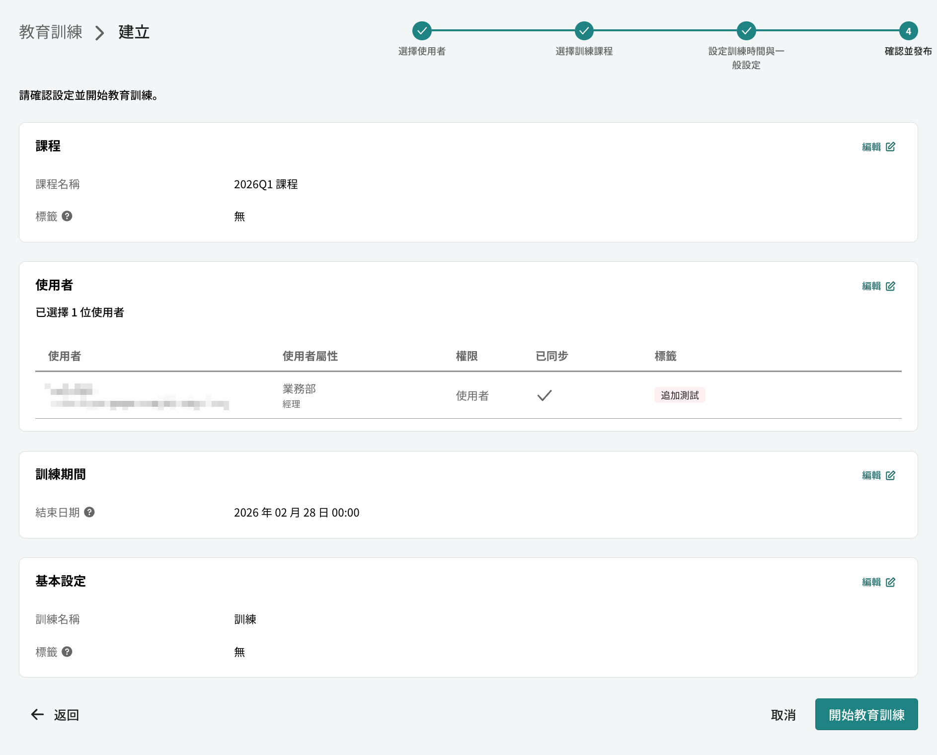
Task: Click the edit pencil icon in 使用者 section
Action: click(x=890, y=286)
